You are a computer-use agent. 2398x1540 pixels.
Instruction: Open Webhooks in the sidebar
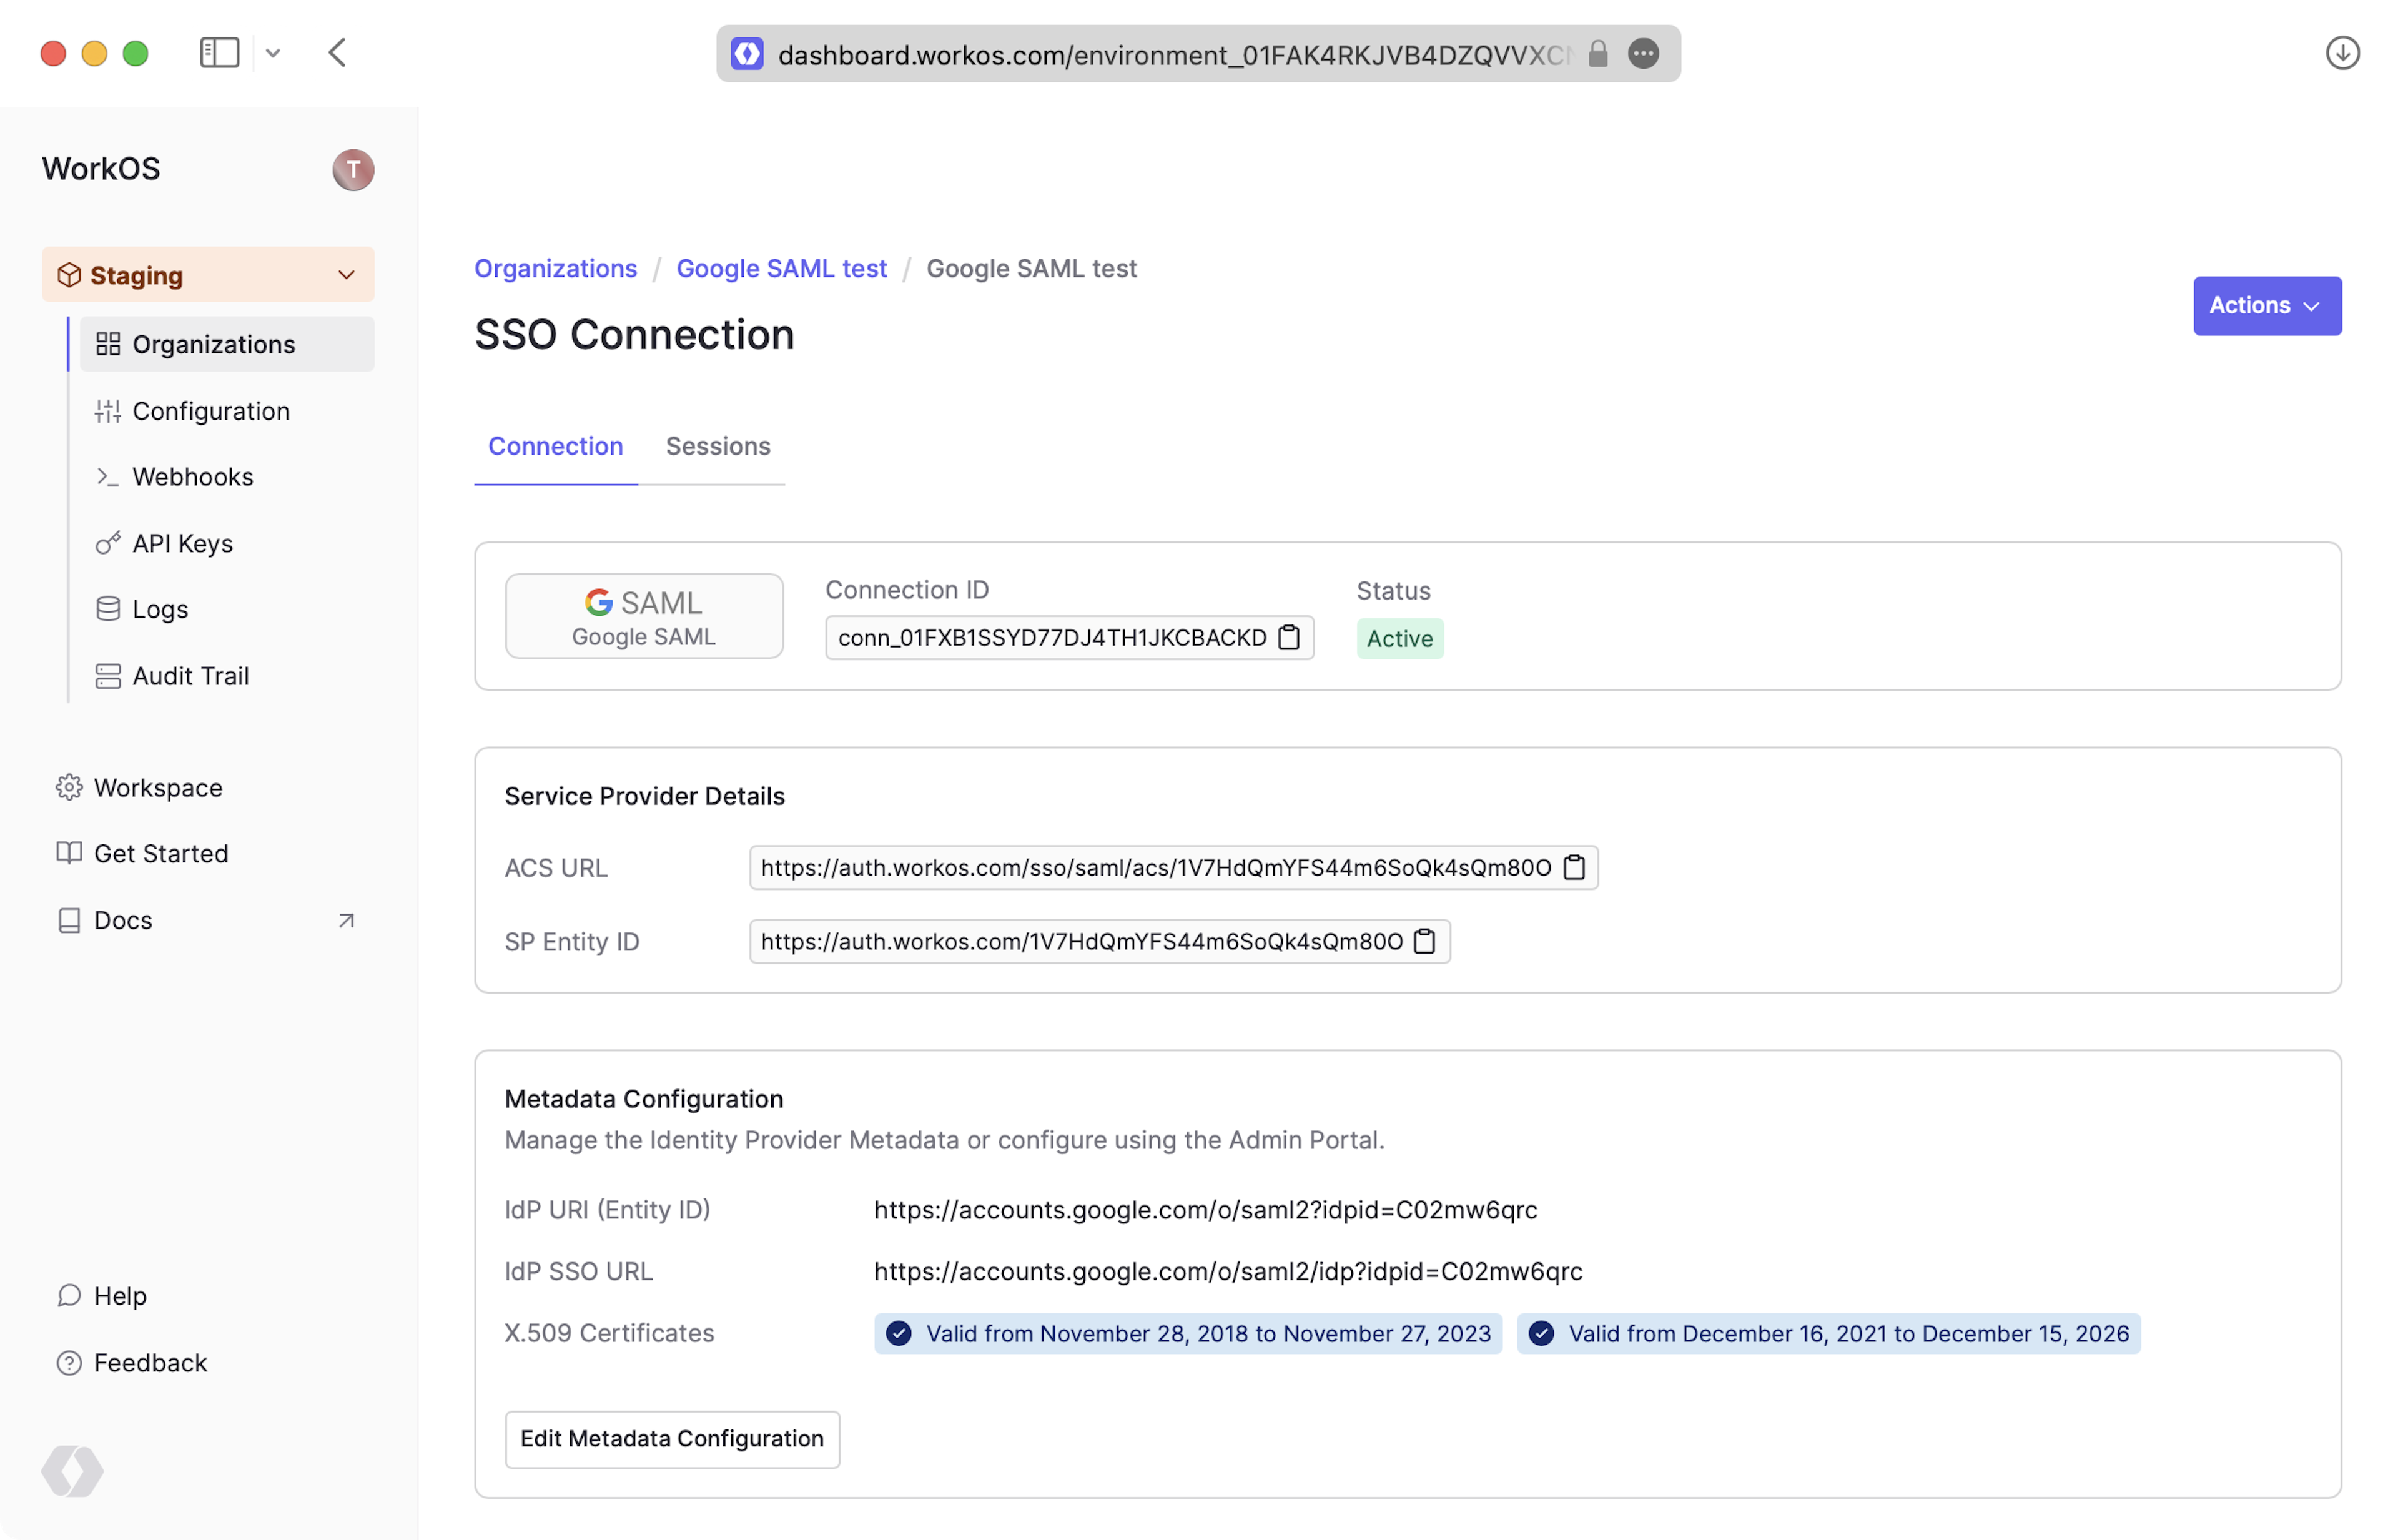coord(192,477)
